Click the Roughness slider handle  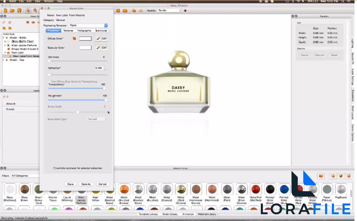coord(106,100)
